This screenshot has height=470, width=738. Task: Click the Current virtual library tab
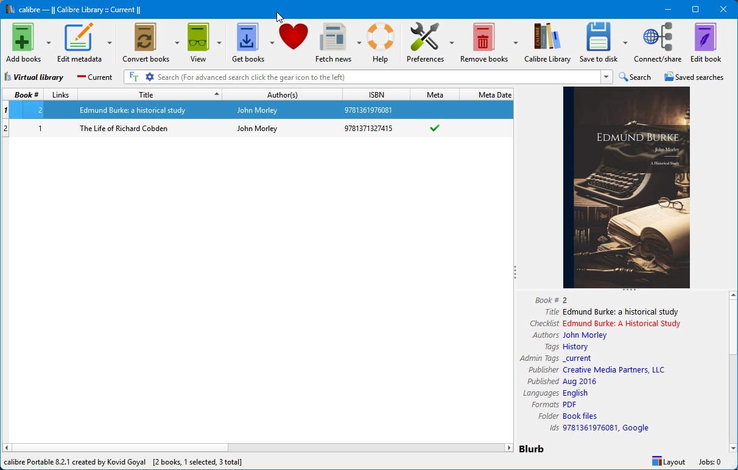click(95, 77)
